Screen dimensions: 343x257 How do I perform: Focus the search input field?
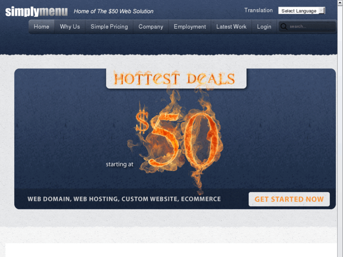[x=311, y=27]
